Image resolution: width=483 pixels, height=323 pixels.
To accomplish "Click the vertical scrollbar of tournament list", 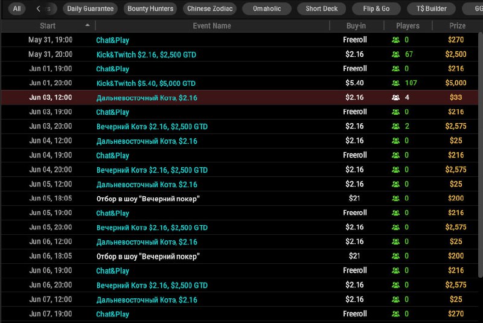I will pos(480,155).
